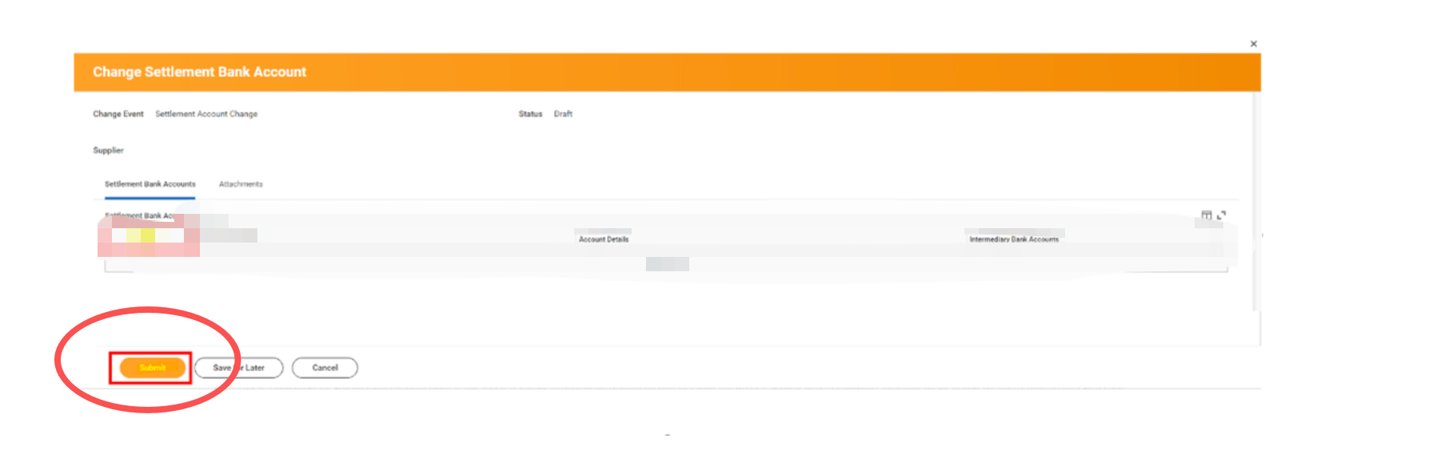
Task: Expand the table to fullscreen view
Action: (1221, 215)
